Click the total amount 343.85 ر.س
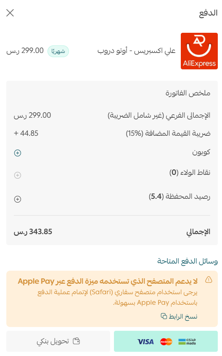The height and width of the screenshot is (356, 222). (x=33, y=232)
